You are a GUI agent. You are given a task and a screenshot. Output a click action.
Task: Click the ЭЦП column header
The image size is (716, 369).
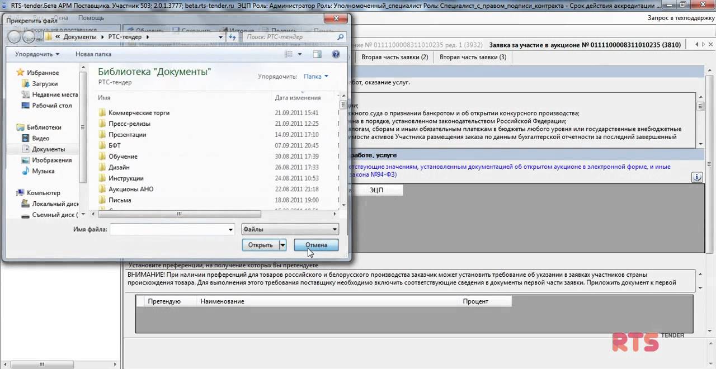(376, 190)
